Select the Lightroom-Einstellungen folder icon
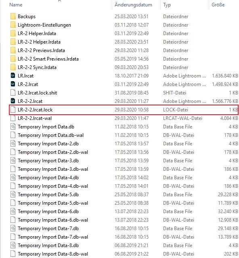The height and width of the screenshot is (258, 239). click(x=13, y=25)
